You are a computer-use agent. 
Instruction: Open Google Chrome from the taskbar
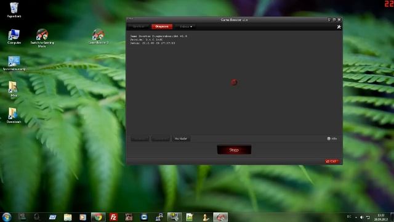point(98,217)
